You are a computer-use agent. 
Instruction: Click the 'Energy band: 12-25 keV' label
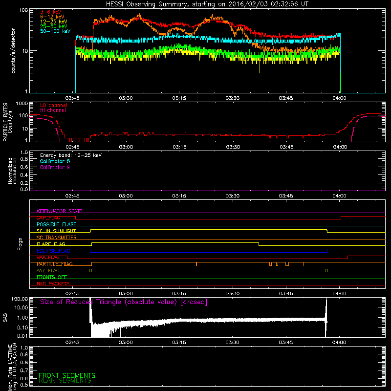click(x=71, y=155)
